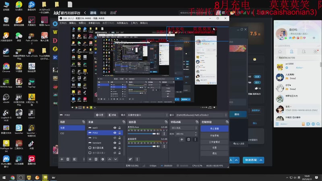Image resolution: width=322 pixels, height=181 pixels.
Task: Show display capture 2 source
Action: (x=115, y=153)
